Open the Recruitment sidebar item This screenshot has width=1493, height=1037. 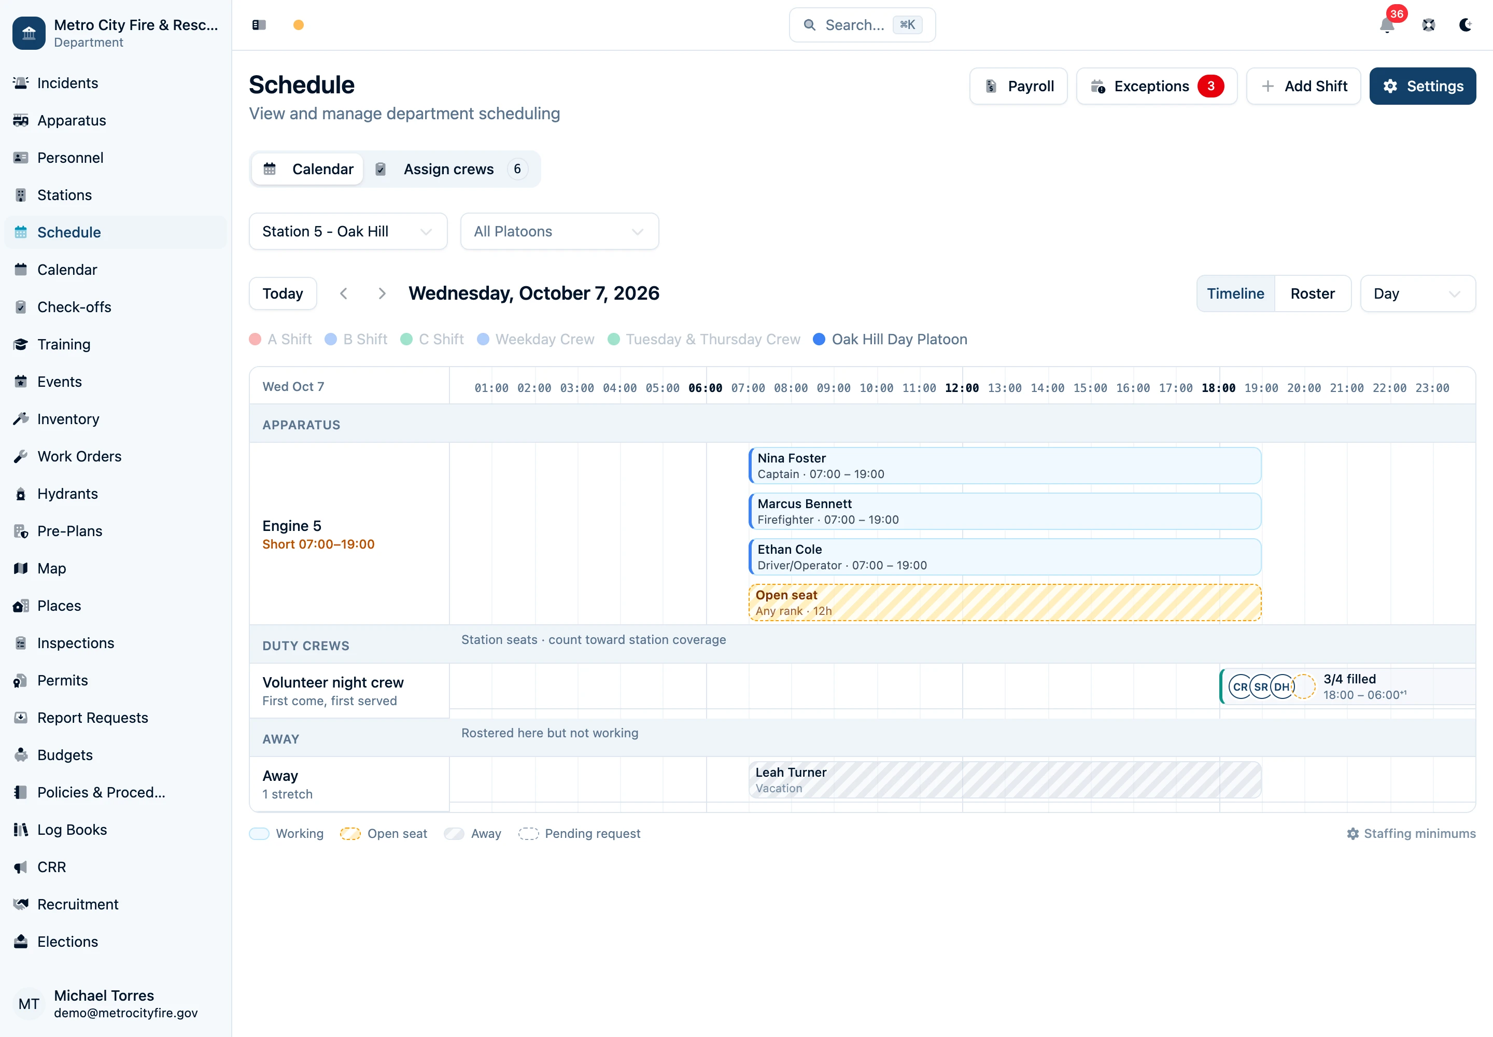click(78, 904)
